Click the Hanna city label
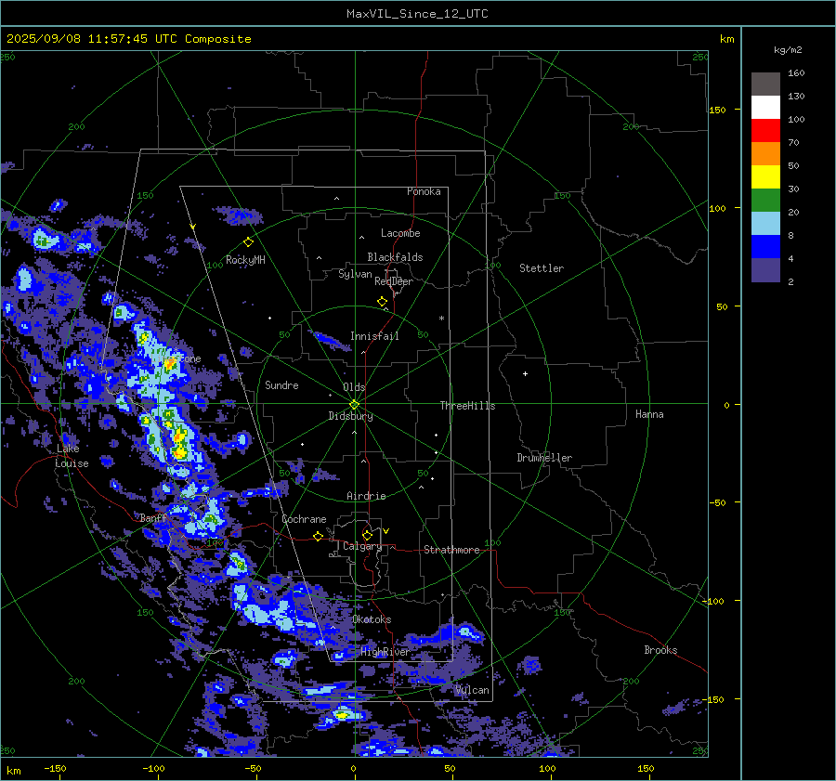This screenshot has height=781, width=836. (x=649, y=414)
